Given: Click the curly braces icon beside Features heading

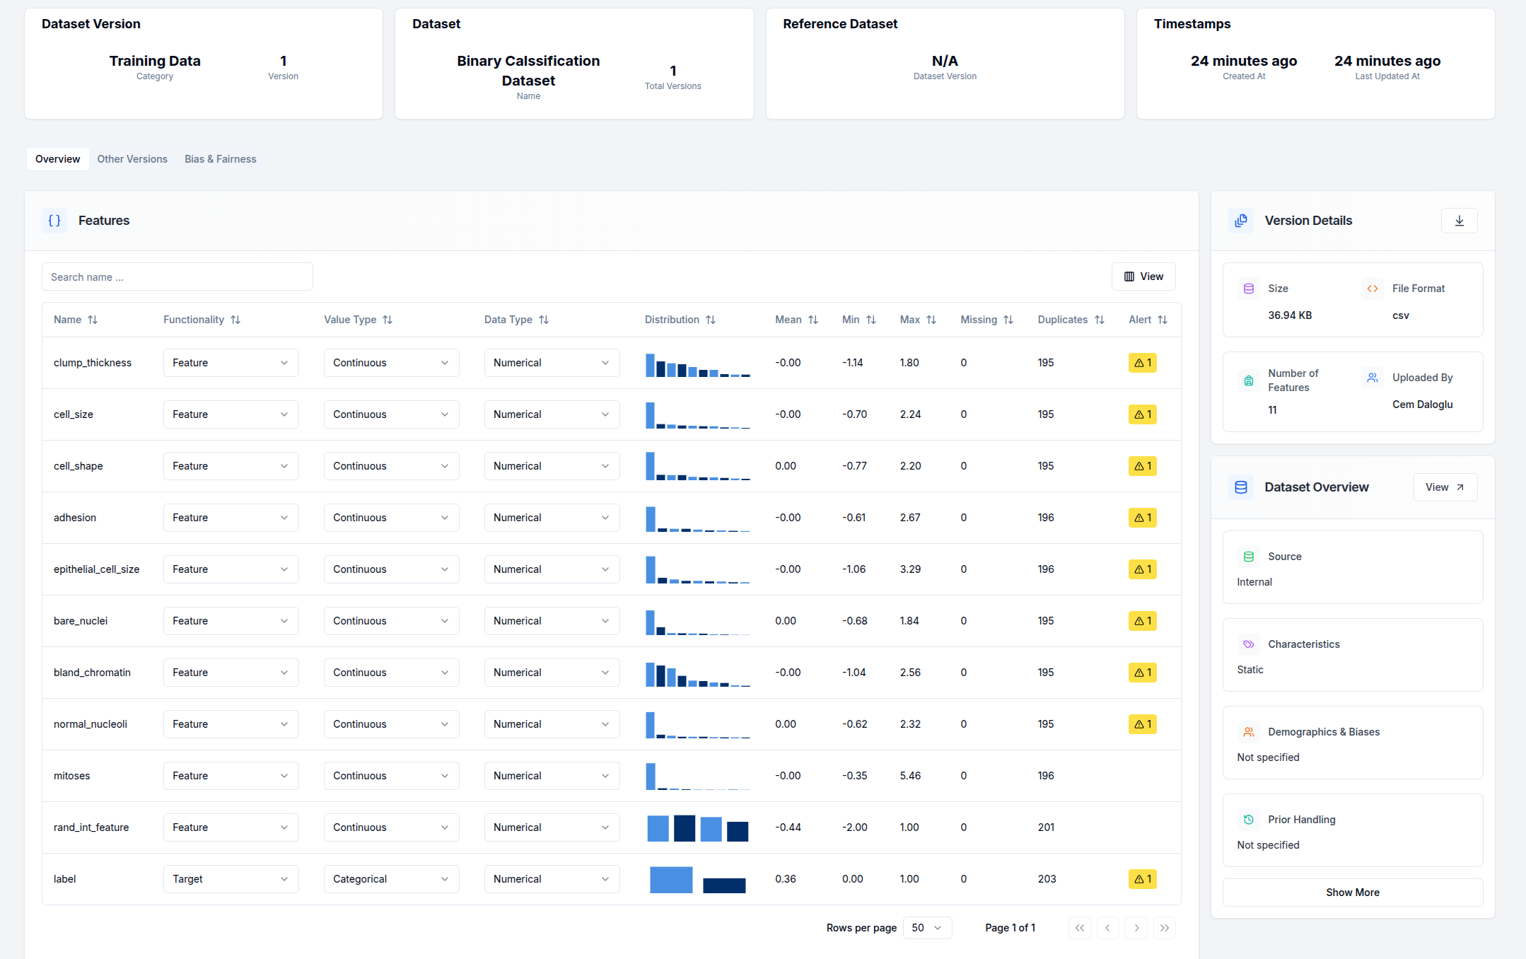Looking at the screenshot, I should (x=54, y=221).
